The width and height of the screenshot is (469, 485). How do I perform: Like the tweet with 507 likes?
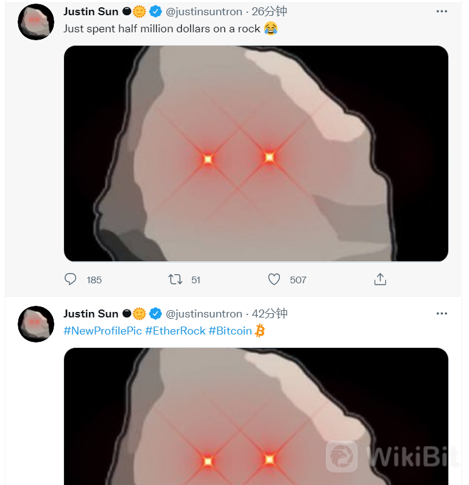[274, 279]
